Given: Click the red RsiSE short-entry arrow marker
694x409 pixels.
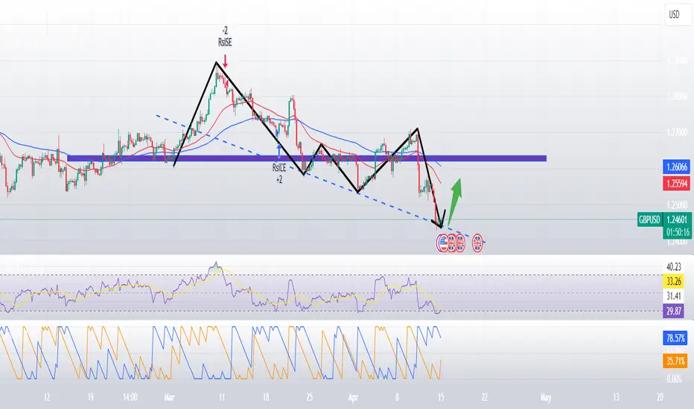Looking at the screenshot, I should [x=226, y=61].
